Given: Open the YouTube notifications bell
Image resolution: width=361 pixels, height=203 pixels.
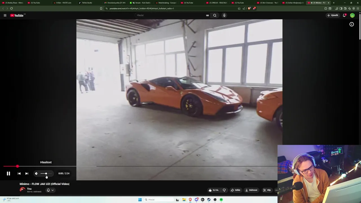Looking at the screenshot, I should pos(344,15).
